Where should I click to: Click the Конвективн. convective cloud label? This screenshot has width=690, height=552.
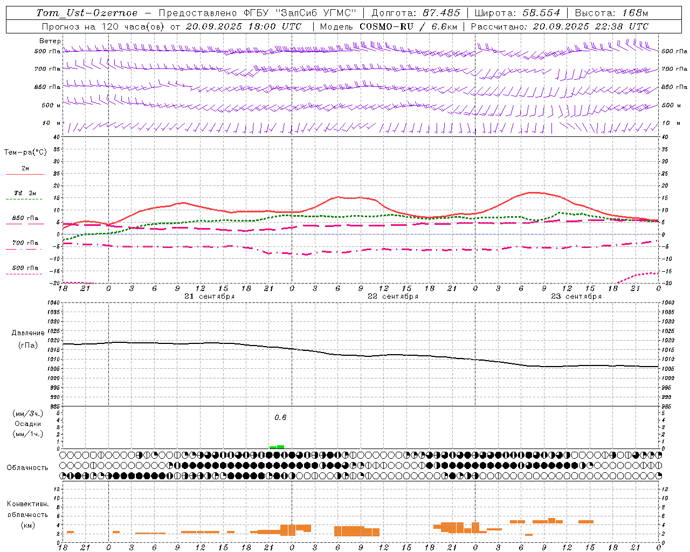[x=28, y=504]
